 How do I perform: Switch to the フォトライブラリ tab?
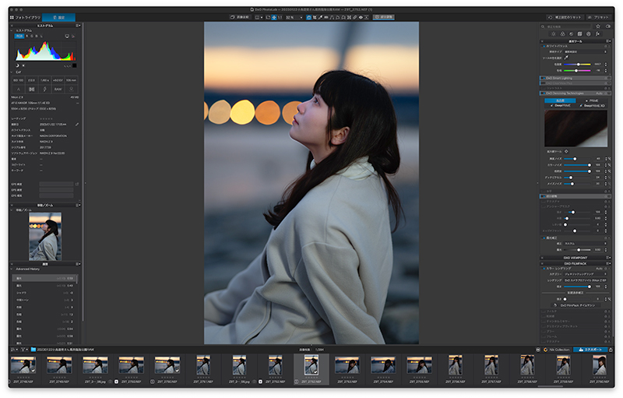pos(24,16)
